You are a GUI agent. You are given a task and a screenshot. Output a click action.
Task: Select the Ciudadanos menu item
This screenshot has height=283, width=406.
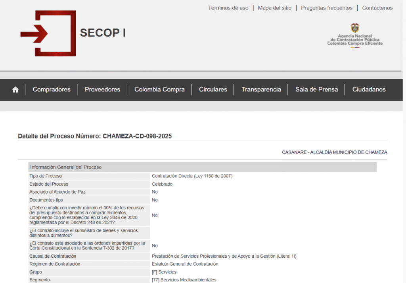(369, 89)
